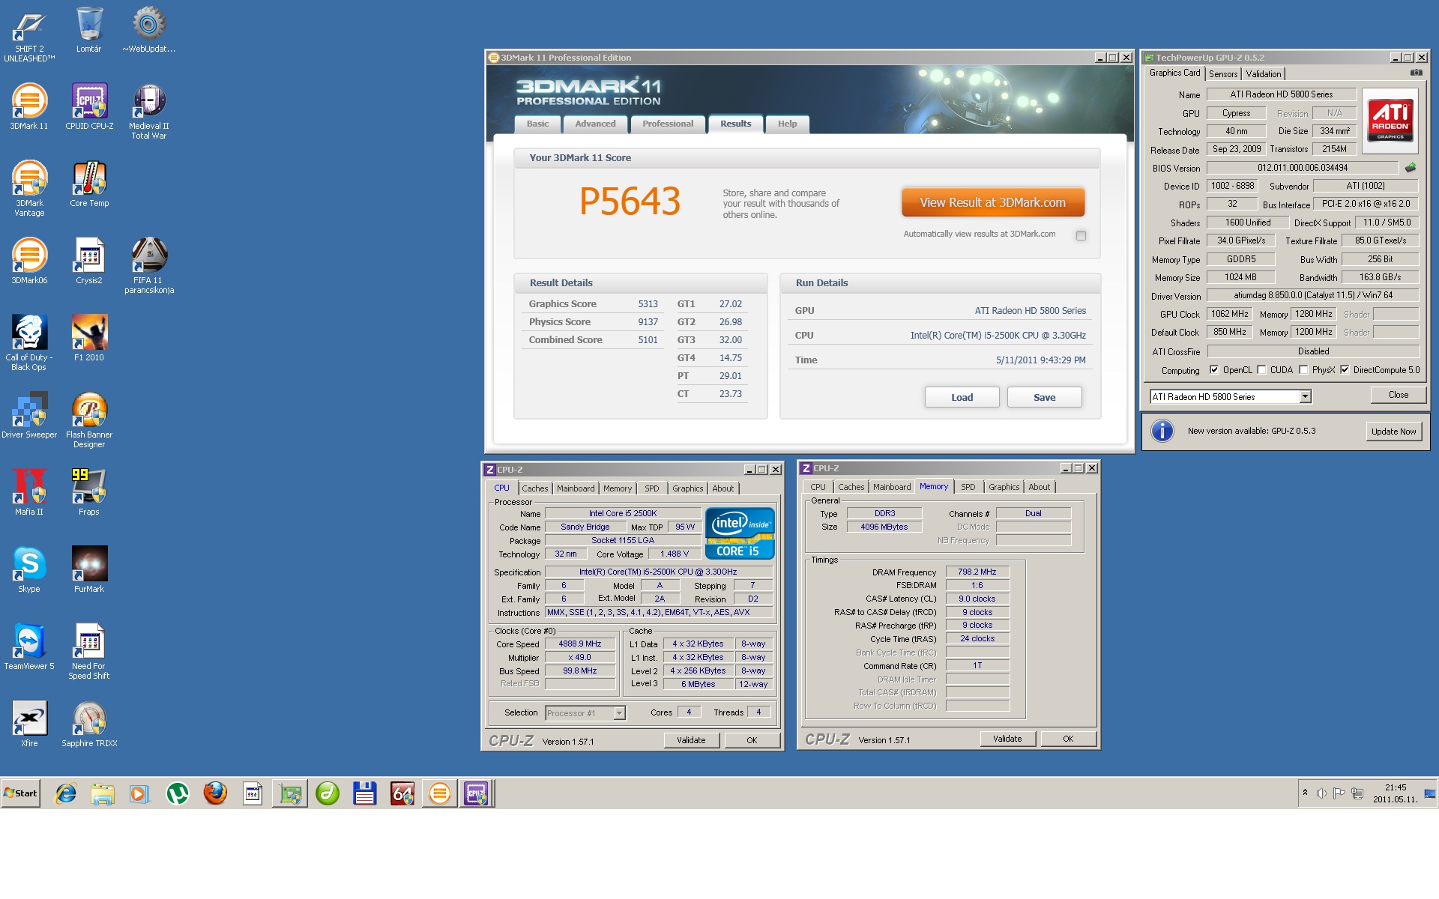This screenshot has width=1439, height=899.
Task: Open the SHIFT 2 UNLEASHED desktop shortcut
Action: point(29,35)
